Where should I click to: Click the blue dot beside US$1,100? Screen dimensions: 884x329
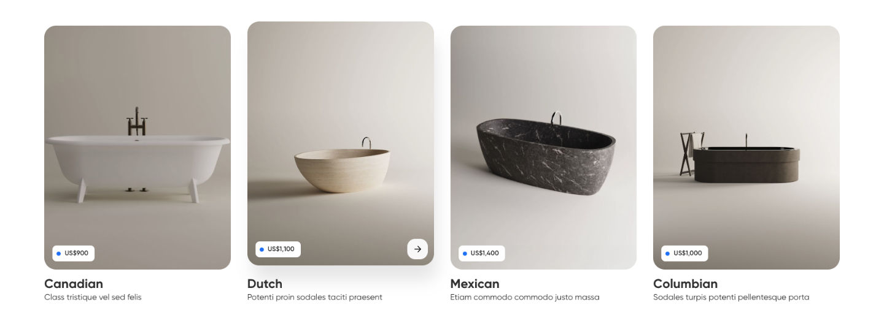coord(262,249)
